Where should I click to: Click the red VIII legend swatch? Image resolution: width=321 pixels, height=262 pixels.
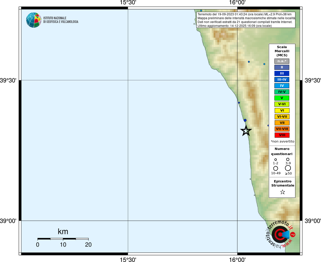(282, 135)
